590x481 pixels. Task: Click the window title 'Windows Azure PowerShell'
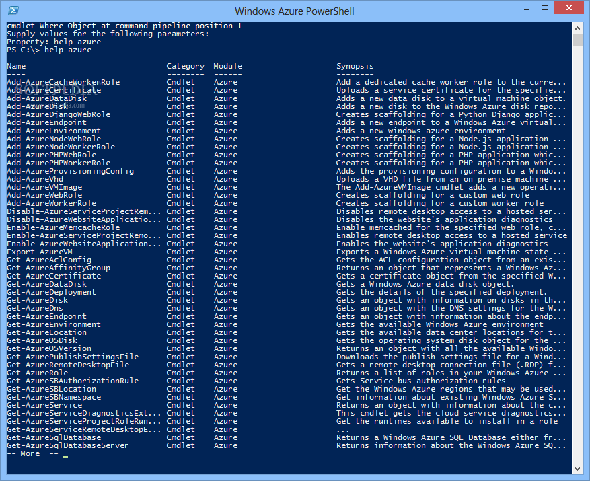coord(294,11)
